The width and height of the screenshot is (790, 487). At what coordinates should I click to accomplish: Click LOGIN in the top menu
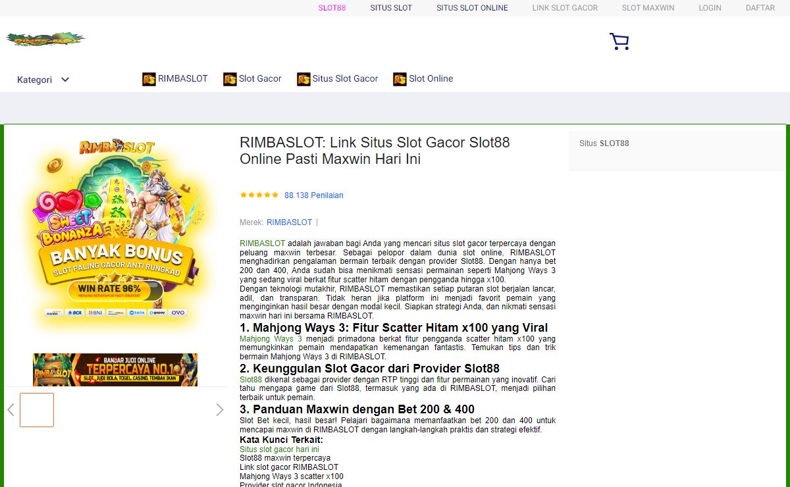tap(710, 8)
